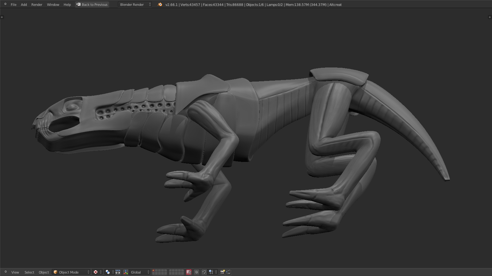Click the Back to Previous button
This screenshot has height=276, width=492.
point(92,5)
